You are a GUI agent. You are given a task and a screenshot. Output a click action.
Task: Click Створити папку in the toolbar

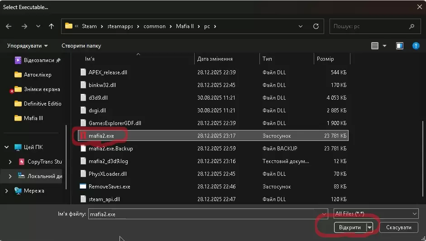(x=81, y=46)
